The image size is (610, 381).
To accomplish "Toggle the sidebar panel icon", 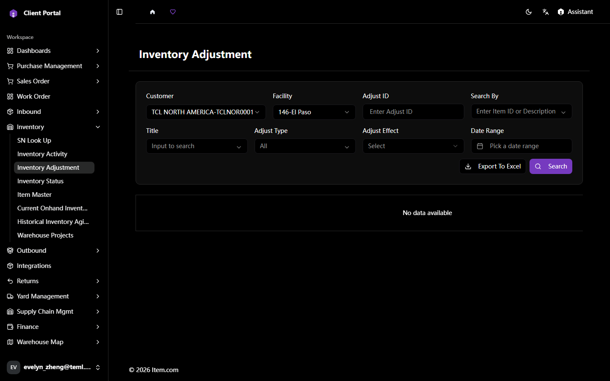I will pos(119,12).
